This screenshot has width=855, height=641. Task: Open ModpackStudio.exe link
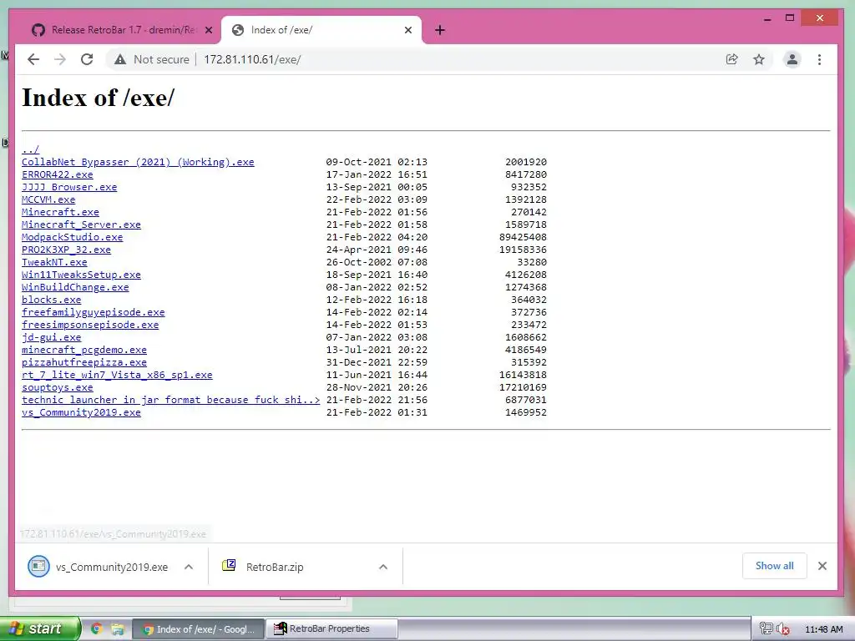(x=73, y=237)
